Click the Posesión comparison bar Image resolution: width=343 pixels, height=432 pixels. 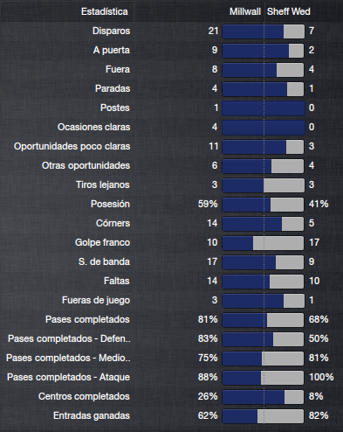click(x=264, y=204)
